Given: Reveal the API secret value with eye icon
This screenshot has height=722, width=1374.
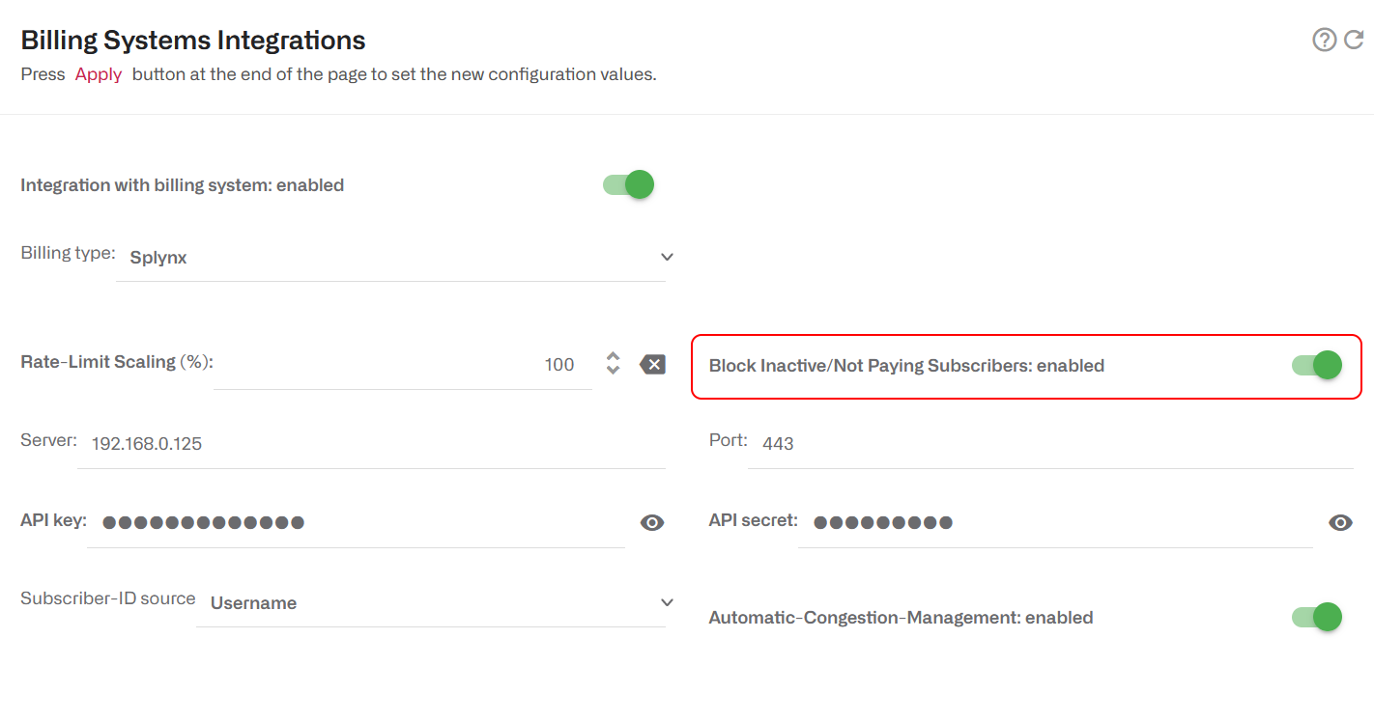Looking at the screenshot, I should [1341, 522].
